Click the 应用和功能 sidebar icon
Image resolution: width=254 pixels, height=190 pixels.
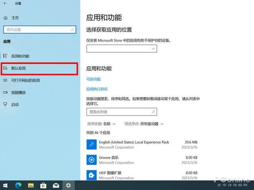coord(5,56)
